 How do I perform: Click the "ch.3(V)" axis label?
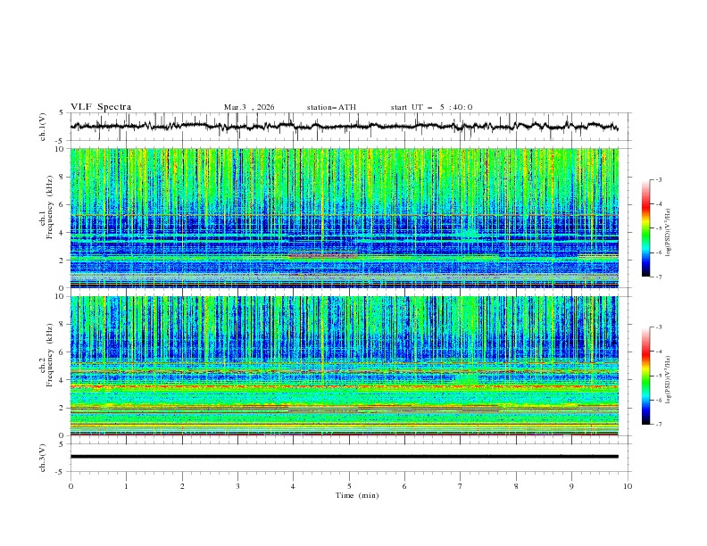point(43,458)
